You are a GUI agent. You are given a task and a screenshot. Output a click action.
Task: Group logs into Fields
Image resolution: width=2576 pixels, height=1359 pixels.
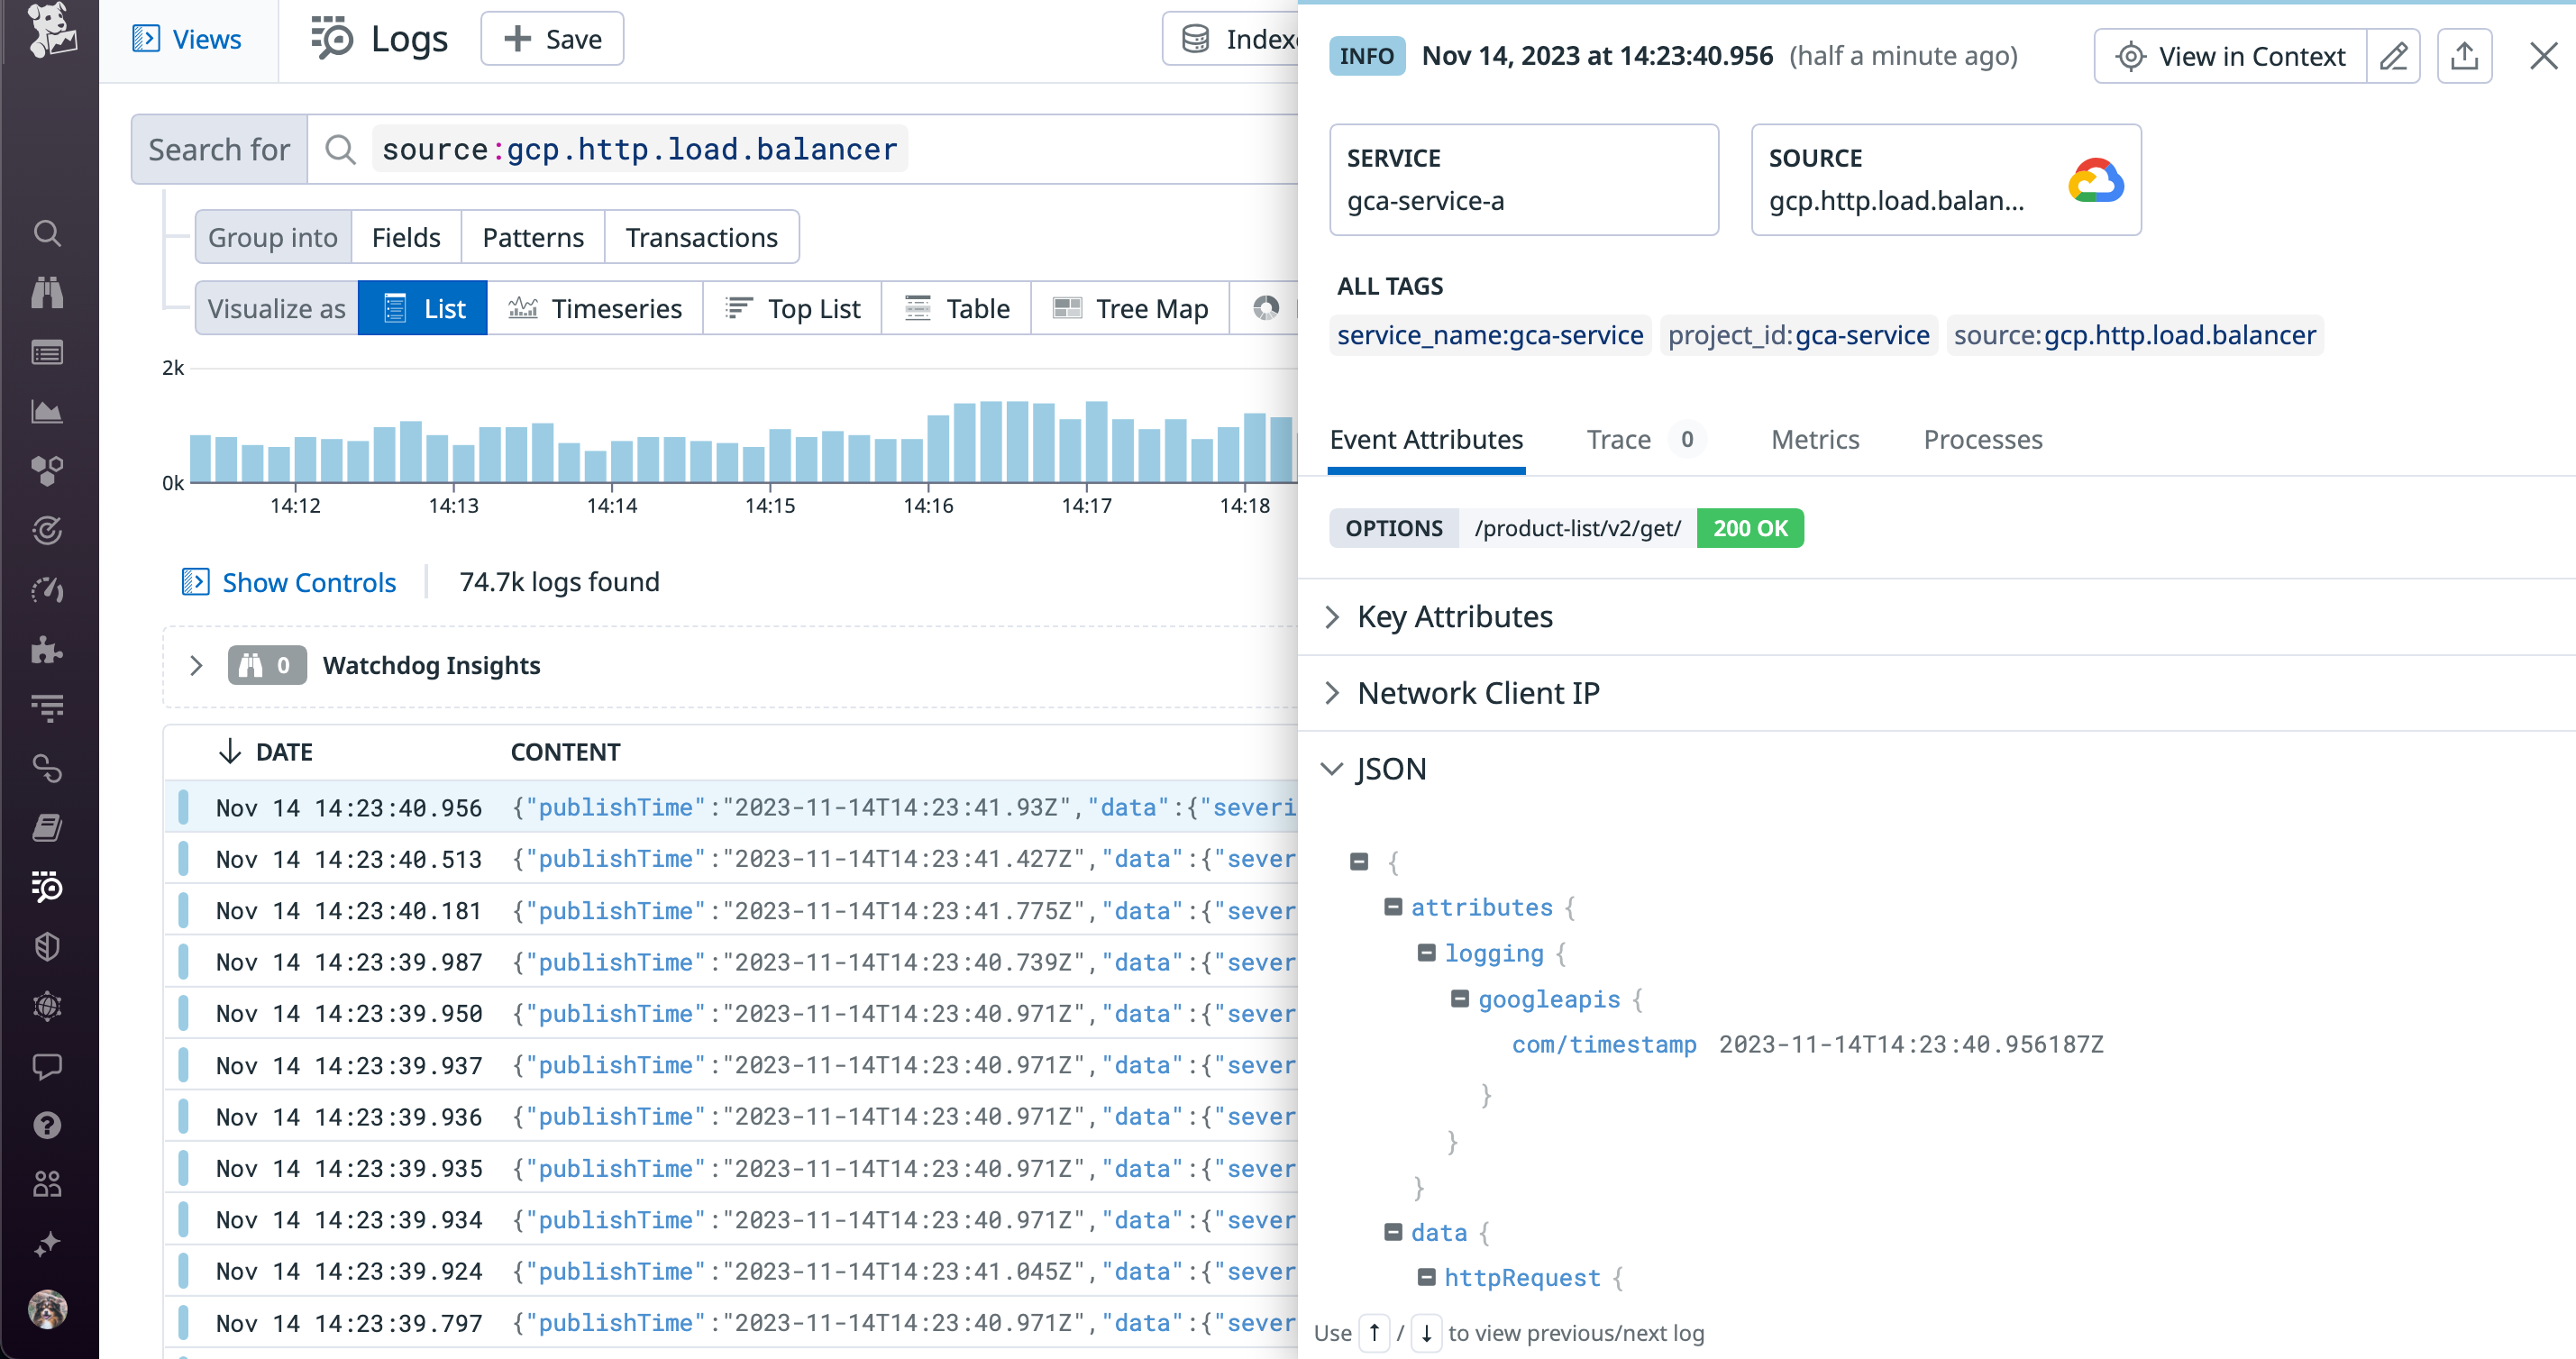[406, 237]
